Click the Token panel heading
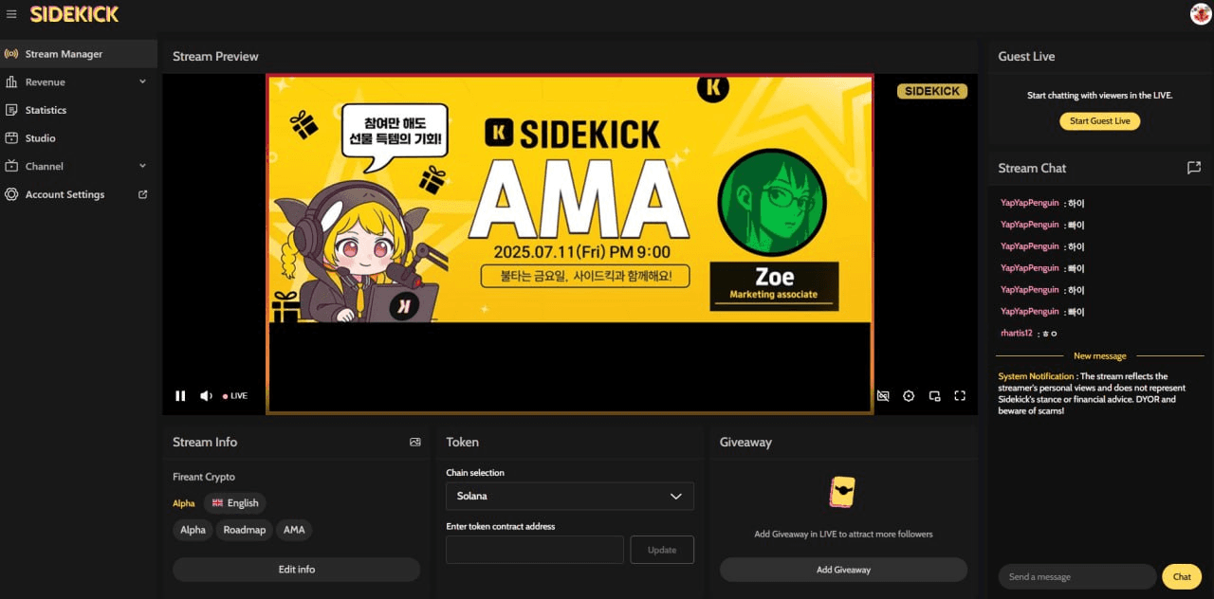 463,442
